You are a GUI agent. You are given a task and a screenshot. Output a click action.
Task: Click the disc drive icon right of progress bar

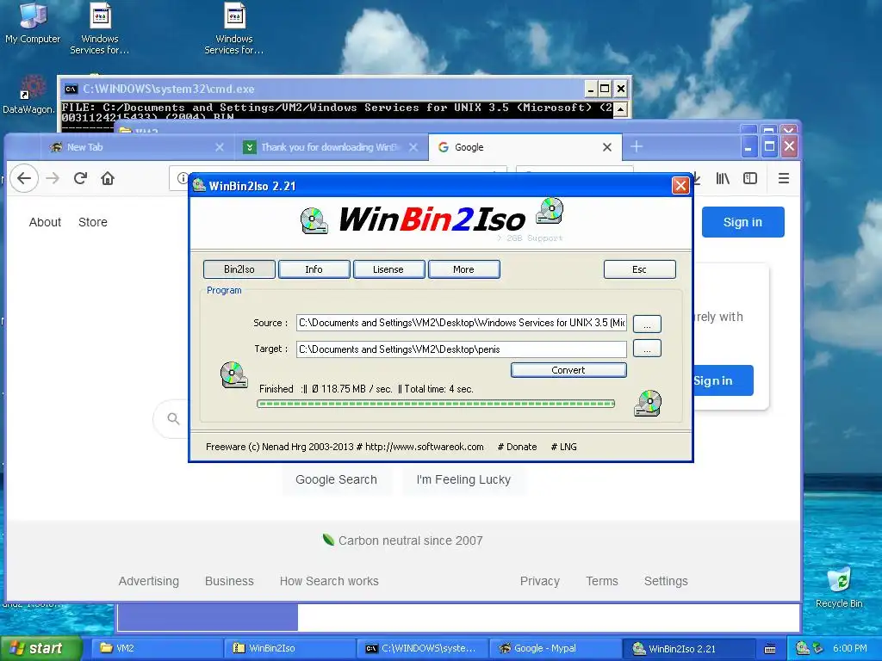[648, 403]
